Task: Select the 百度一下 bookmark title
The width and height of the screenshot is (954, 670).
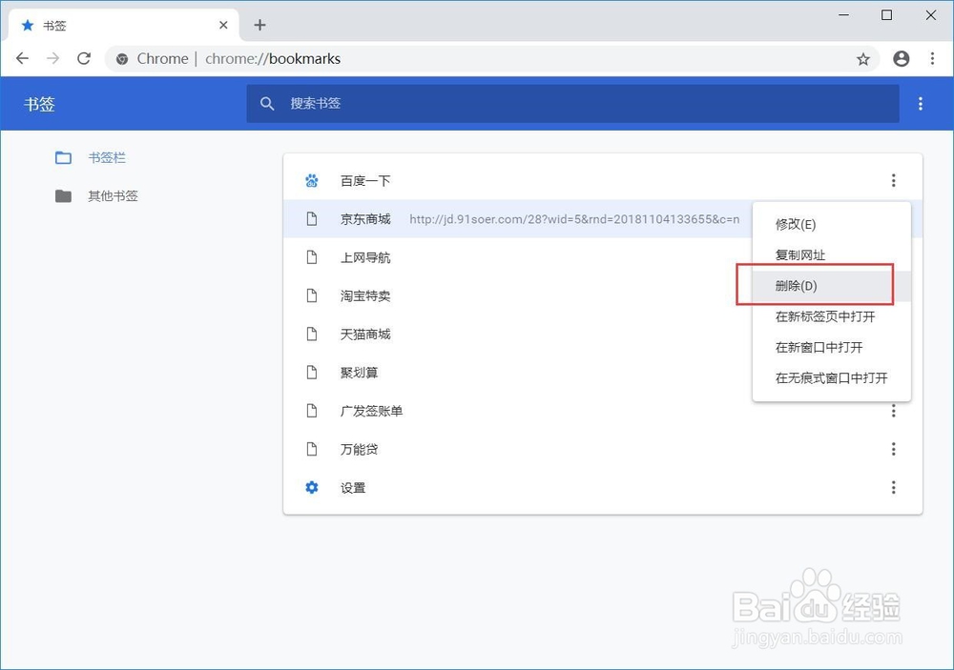Action: coord(365,180)
